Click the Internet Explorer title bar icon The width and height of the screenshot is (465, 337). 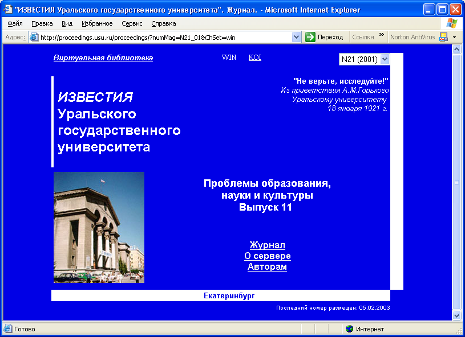tap(8, 10)
